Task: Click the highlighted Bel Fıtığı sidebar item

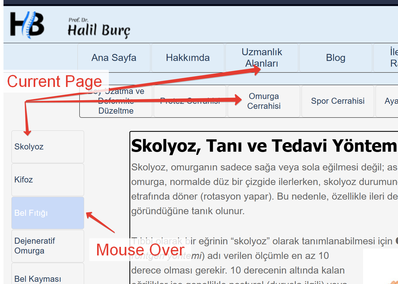Action: 48,213
